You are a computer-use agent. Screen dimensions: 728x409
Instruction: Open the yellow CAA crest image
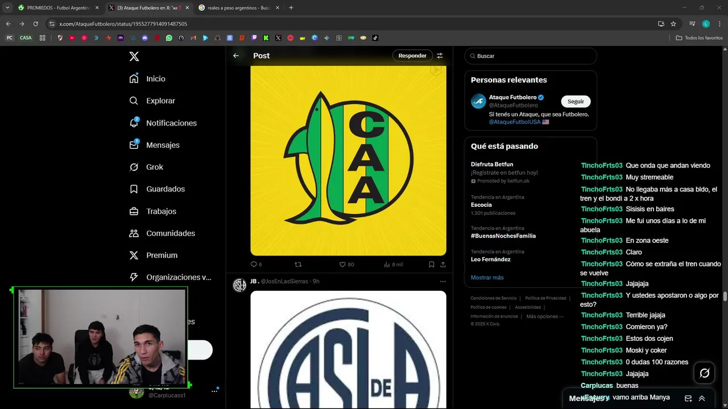348,160
